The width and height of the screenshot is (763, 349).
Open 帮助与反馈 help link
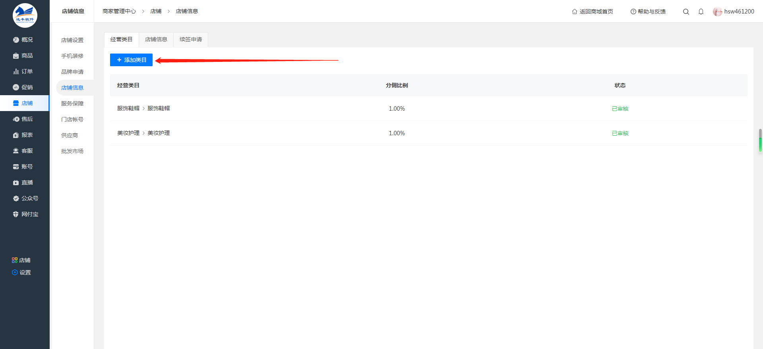[648, 12]
